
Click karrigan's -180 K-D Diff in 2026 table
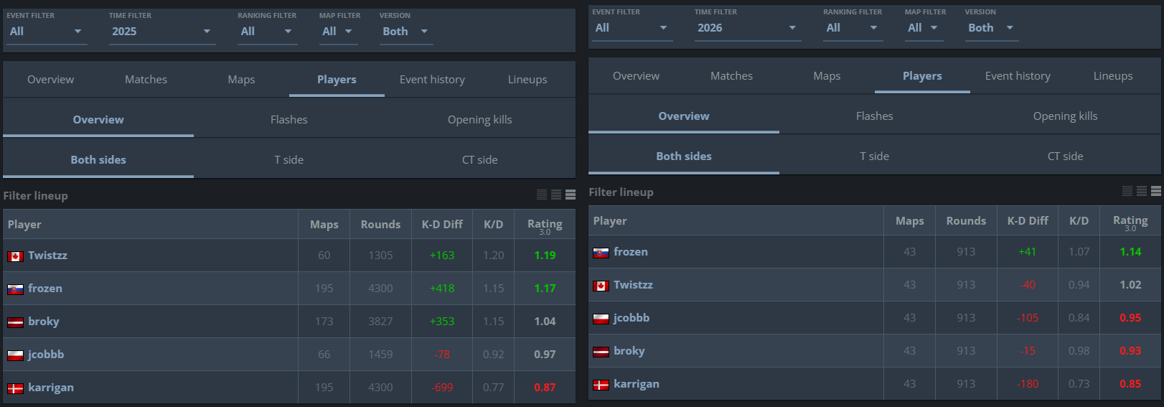tap(1028, 384)
